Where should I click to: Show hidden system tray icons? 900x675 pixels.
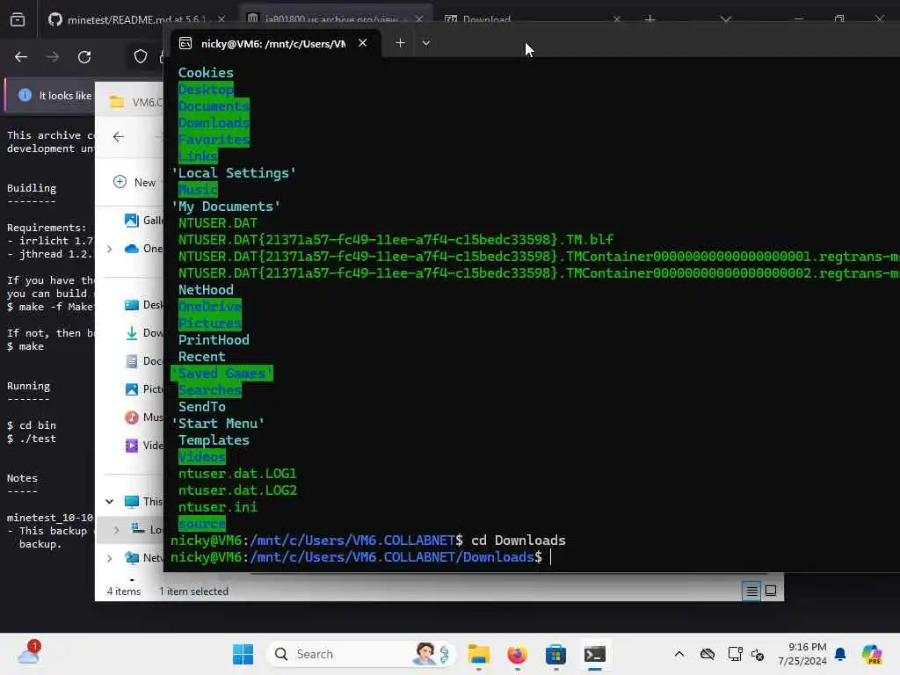coord(679,654)
